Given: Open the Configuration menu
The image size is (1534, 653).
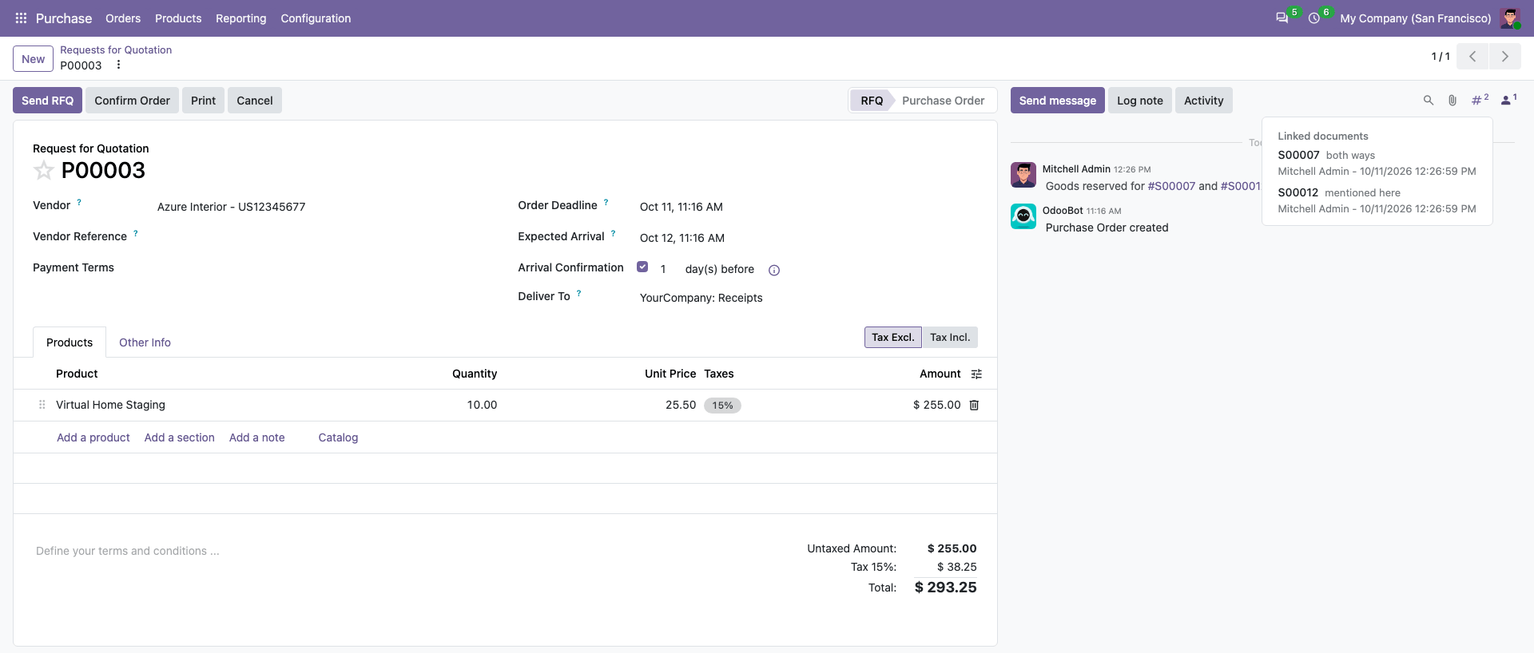Looking at the screenshot, I should 316,18.
